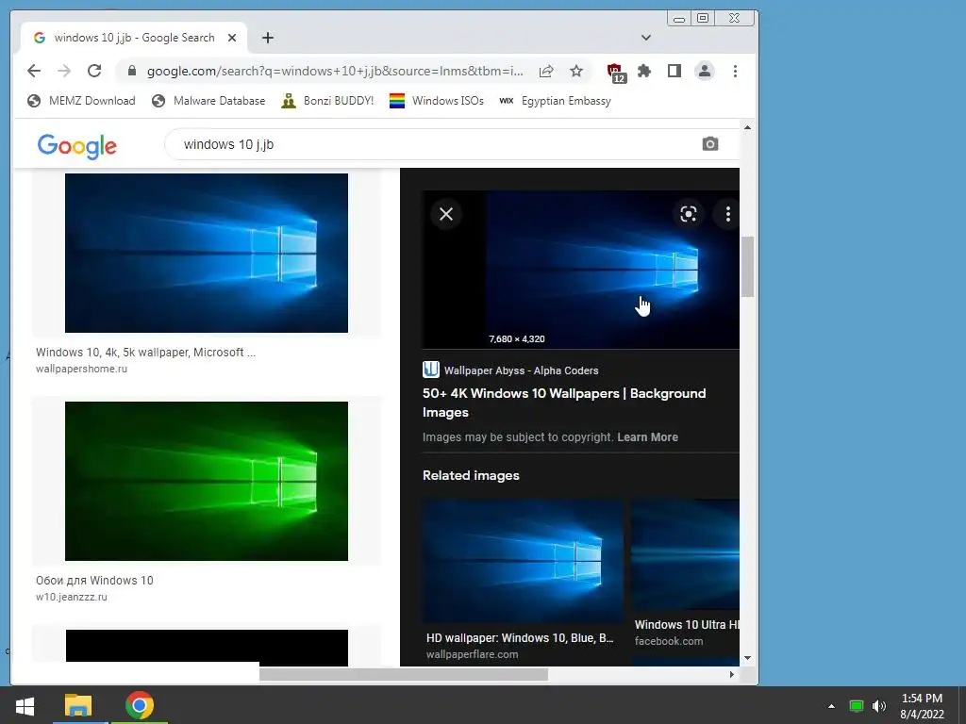This screenshot has width=966, height=724.
Task: Show hidden system tray icons
Action: [831, 706]
